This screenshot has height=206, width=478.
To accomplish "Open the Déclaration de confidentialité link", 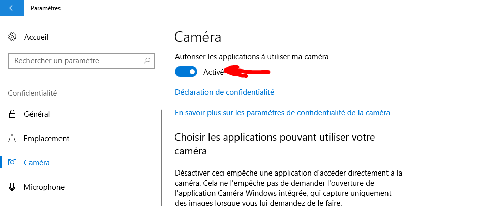I will tap(224, 92).
